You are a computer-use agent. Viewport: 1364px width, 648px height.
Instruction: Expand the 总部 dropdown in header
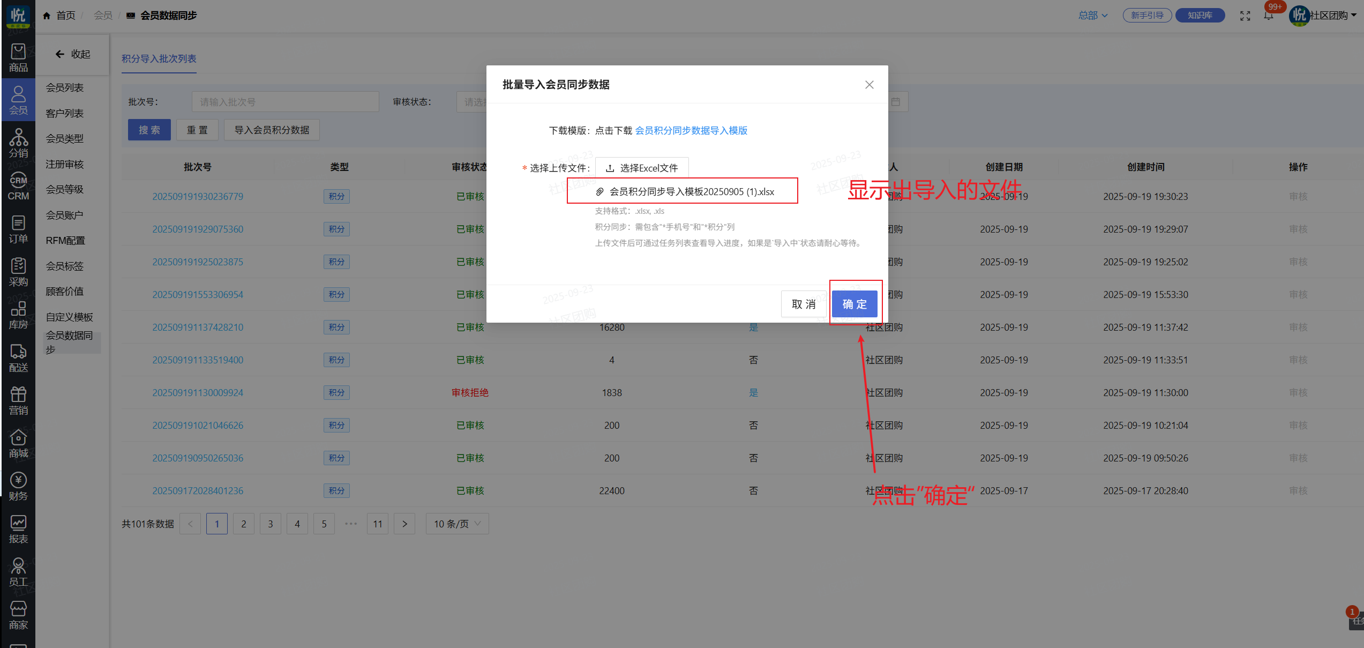(1092, 16)
